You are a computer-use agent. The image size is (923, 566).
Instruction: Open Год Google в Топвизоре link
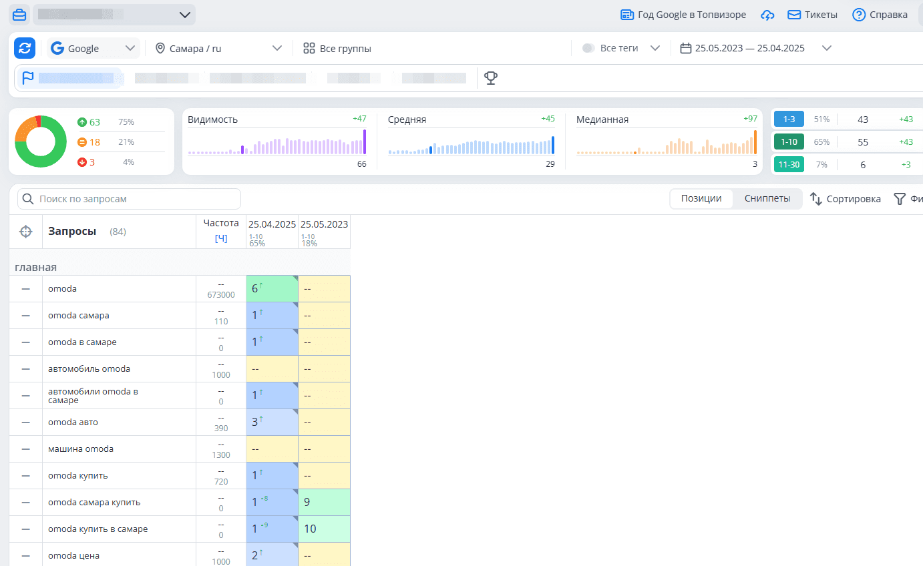coord(683,15)
